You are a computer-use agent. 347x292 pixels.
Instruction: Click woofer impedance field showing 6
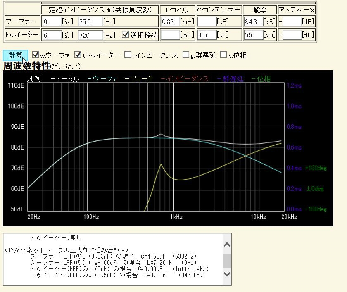(x=52, y=21)
